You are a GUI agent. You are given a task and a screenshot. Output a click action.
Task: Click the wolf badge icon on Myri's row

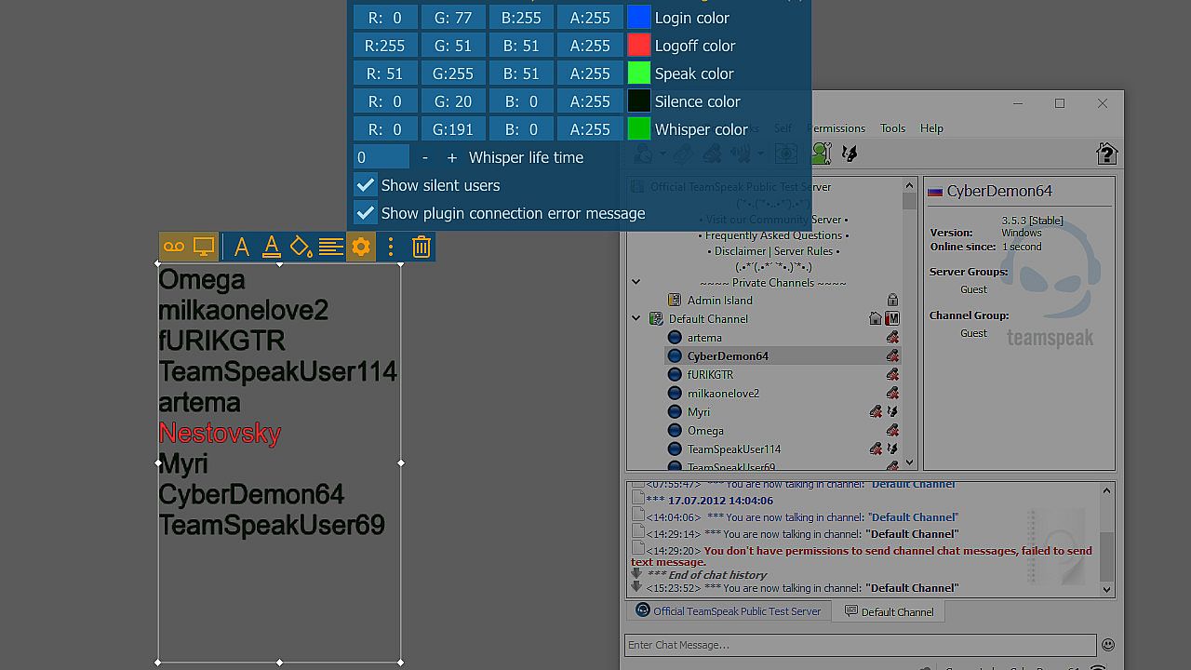tap(892, 411)
